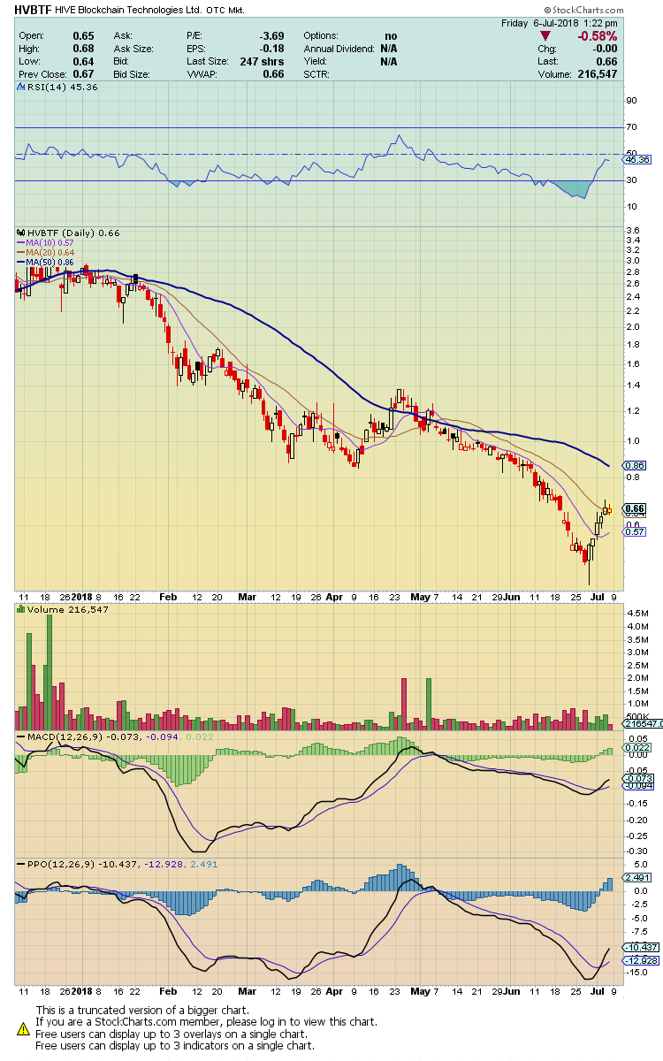
Task: Select the Low value 0.64
Action: tap(84, 62)
